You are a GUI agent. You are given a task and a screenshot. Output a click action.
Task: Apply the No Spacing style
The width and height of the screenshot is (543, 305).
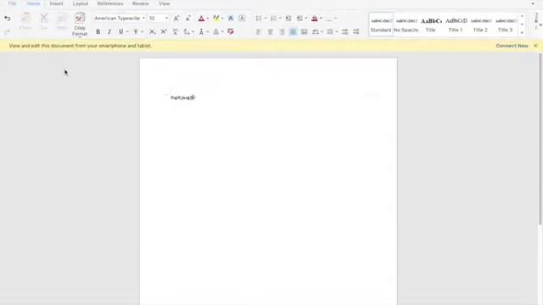tap(406, 25)
